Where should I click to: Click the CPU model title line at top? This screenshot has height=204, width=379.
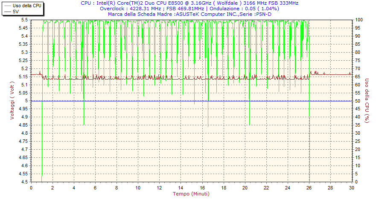pyautogui.click(x=189, y=3)
